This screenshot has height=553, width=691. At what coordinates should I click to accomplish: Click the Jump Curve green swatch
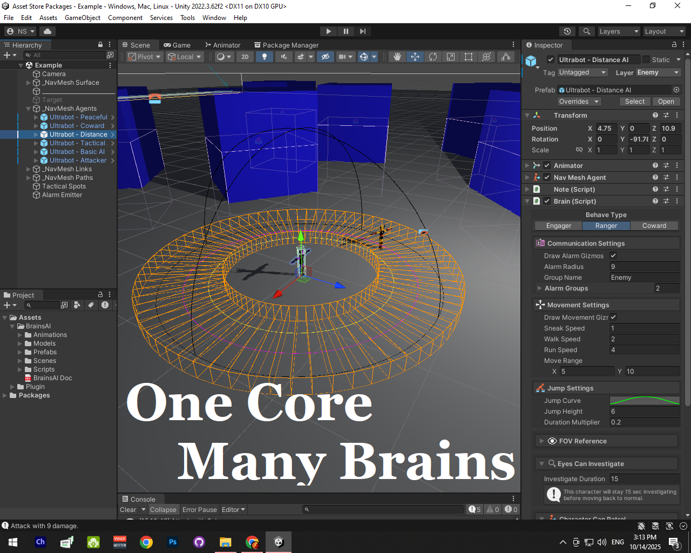(x=645, y=401)
